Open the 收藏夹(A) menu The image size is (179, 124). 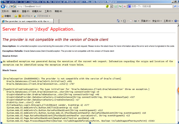(37, 11)
